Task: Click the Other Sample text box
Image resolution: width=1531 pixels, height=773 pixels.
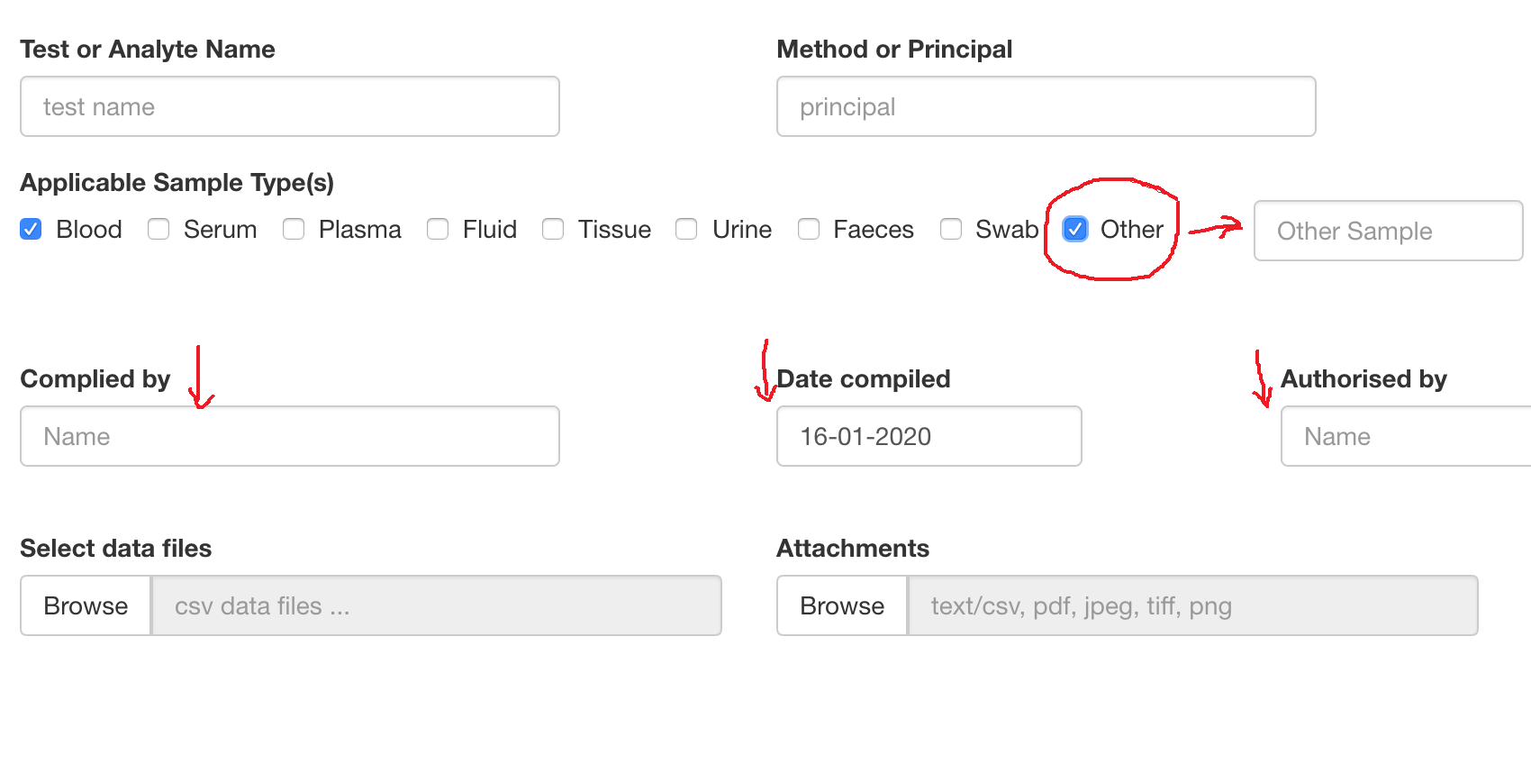Action: (x=1387, y=231)
